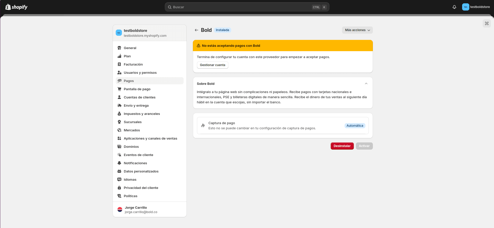Open Impuestos y aranceles

coord(150,114)
